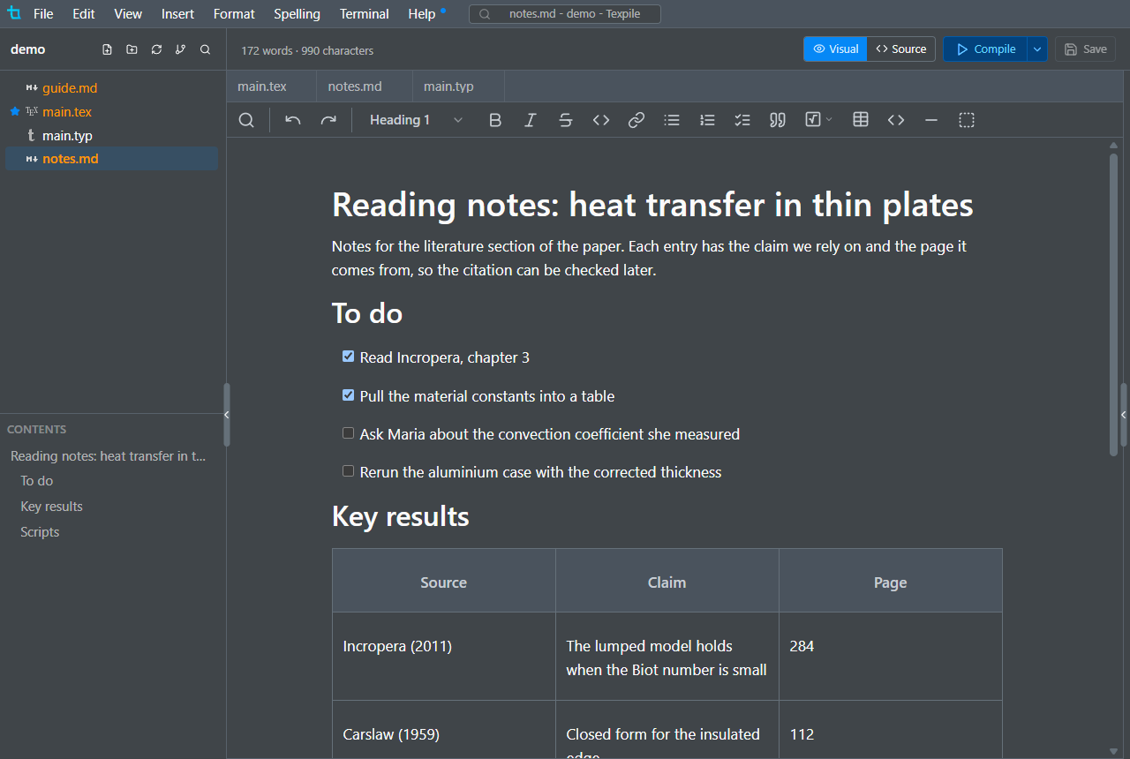Image resolution: width=1130 pixels, height=759 pixels.
Task: Click the new folder icon in sidebar header
Action: pos(132,49)
